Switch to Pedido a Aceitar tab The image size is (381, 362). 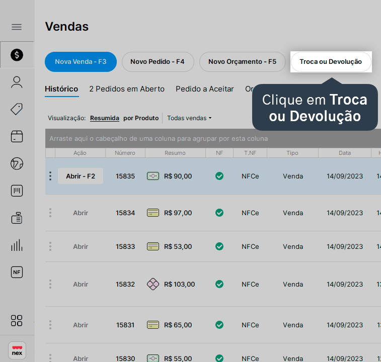click(x=205, y=89)
